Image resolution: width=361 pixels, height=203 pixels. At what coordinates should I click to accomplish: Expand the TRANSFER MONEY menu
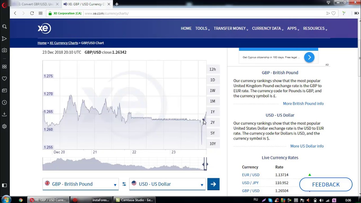coord(231,28)
